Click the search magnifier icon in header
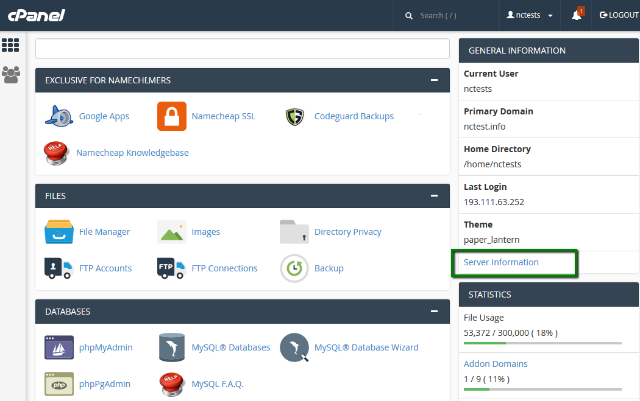Screen dimensions: 640x401 click(408, 16)
